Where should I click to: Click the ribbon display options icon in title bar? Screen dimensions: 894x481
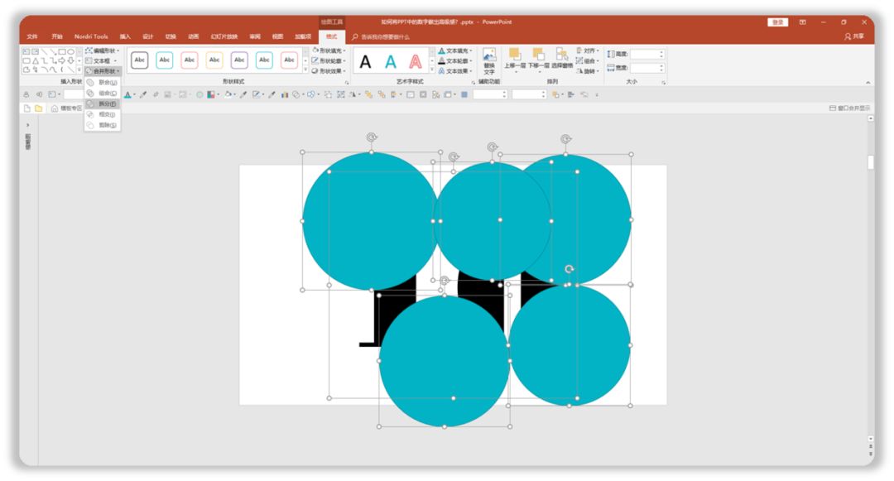[803, 22]
